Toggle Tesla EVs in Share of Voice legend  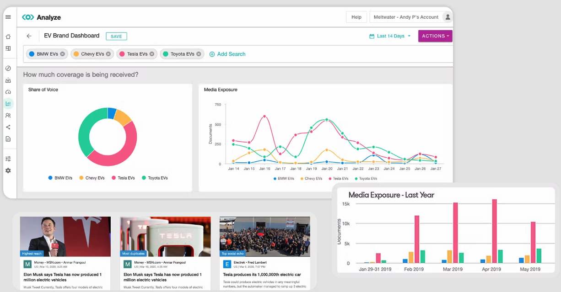click(124, 178)
